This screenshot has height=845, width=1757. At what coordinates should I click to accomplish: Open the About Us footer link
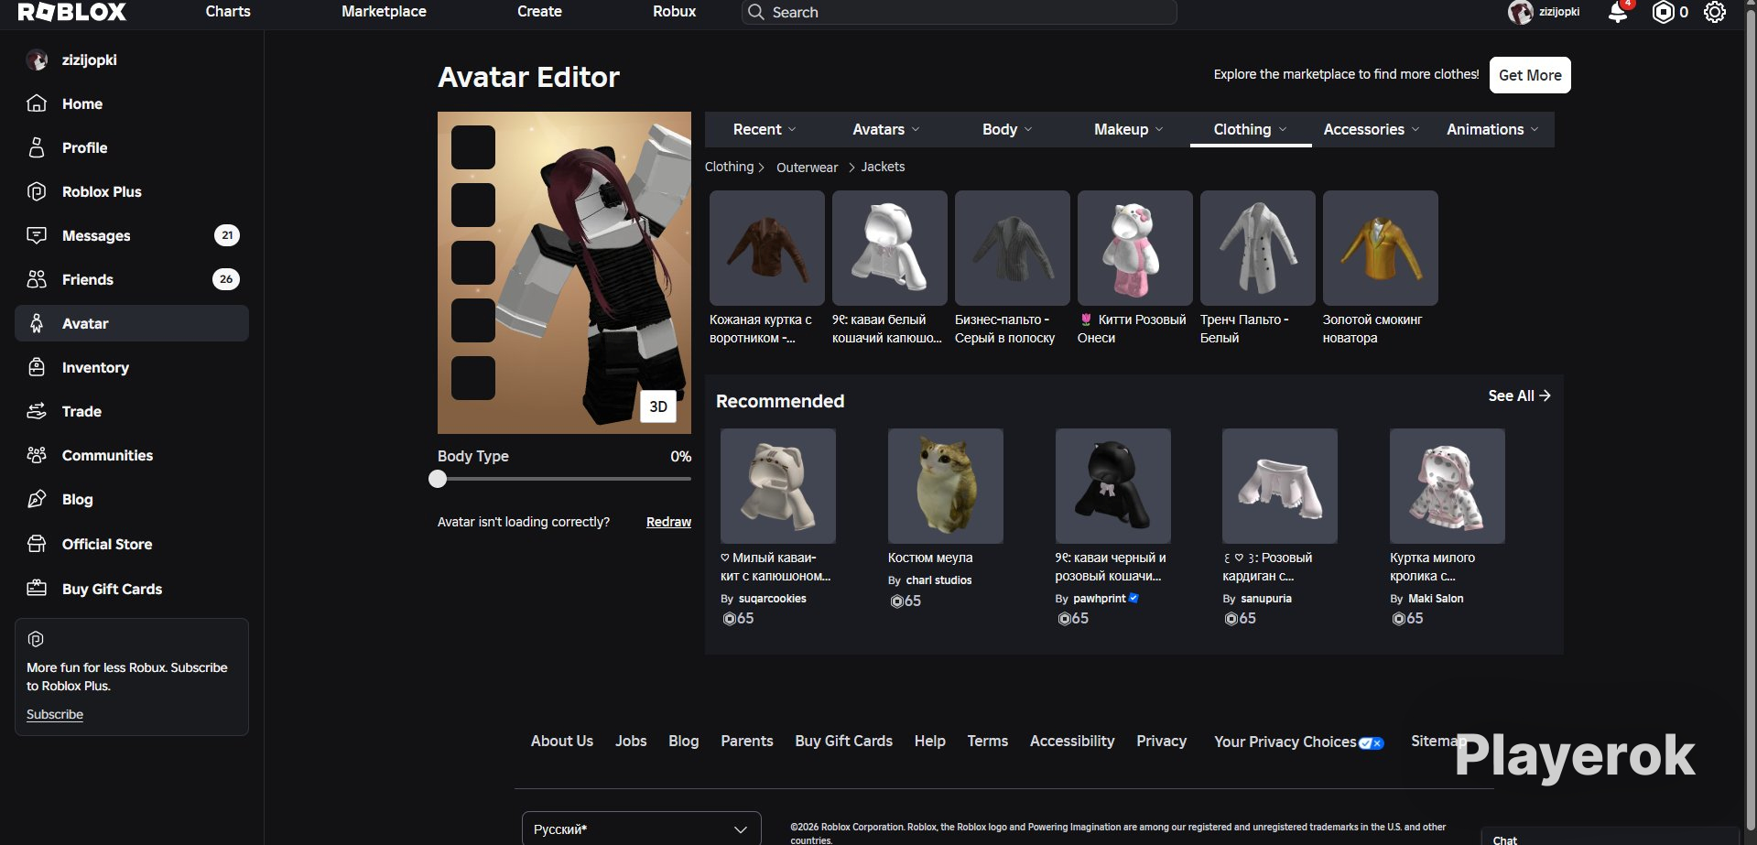562,741
